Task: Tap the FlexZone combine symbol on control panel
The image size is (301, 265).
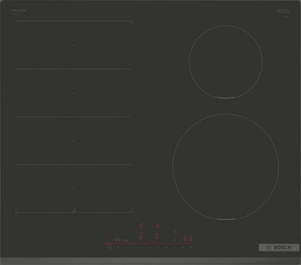Action: click(118, 240)
